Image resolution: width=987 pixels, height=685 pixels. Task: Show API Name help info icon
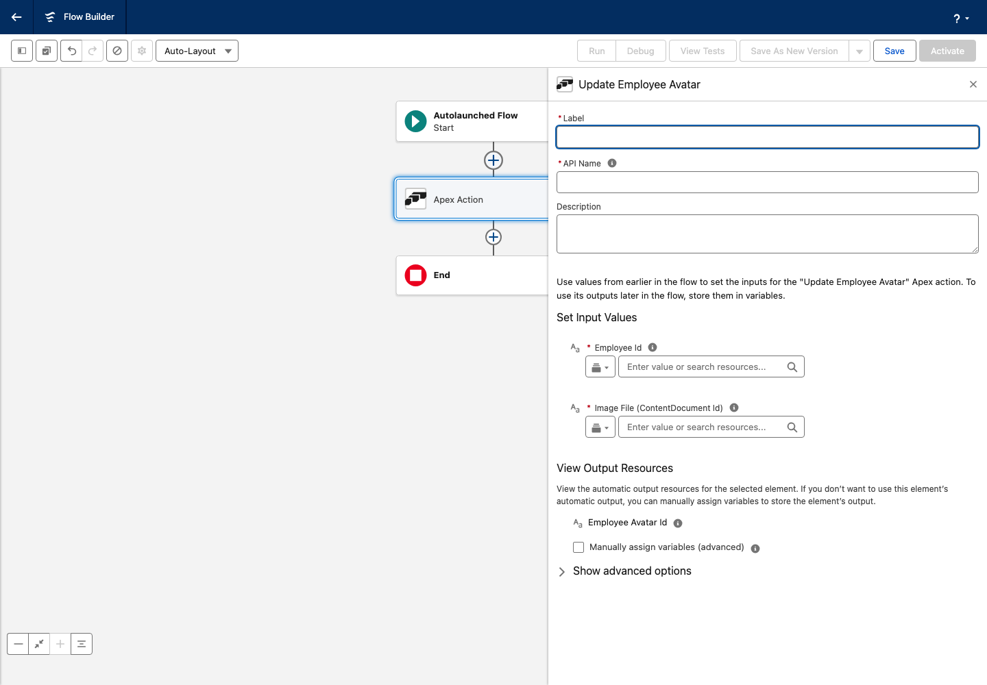coord(612,163)
